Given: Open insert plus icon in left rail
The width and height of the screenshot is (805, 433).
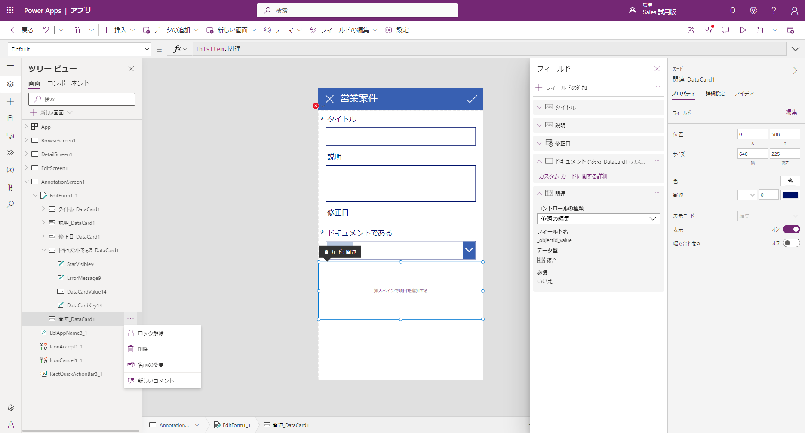Looking at the screenshot, I should (x=10, y=101).
